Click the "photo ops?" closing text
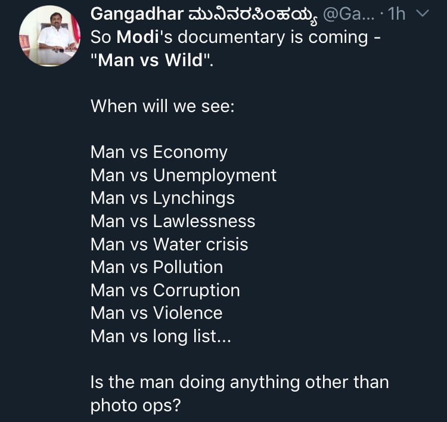 pos(135,405)
